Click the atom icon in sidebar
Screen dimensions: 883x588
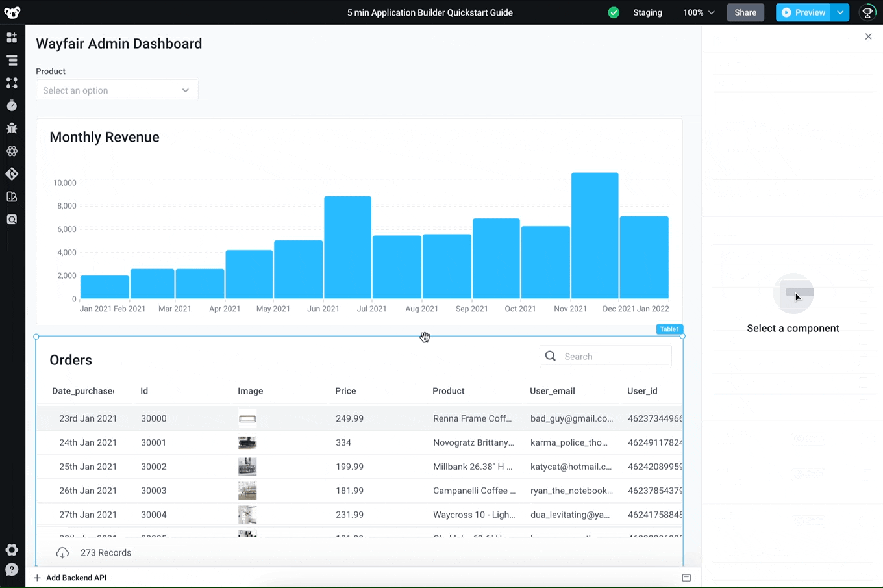[12, 151]
